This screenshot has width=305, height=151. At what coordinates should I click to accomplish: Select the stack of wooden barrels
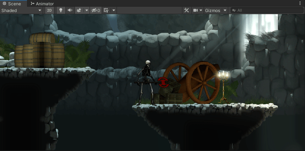[39, 51]
